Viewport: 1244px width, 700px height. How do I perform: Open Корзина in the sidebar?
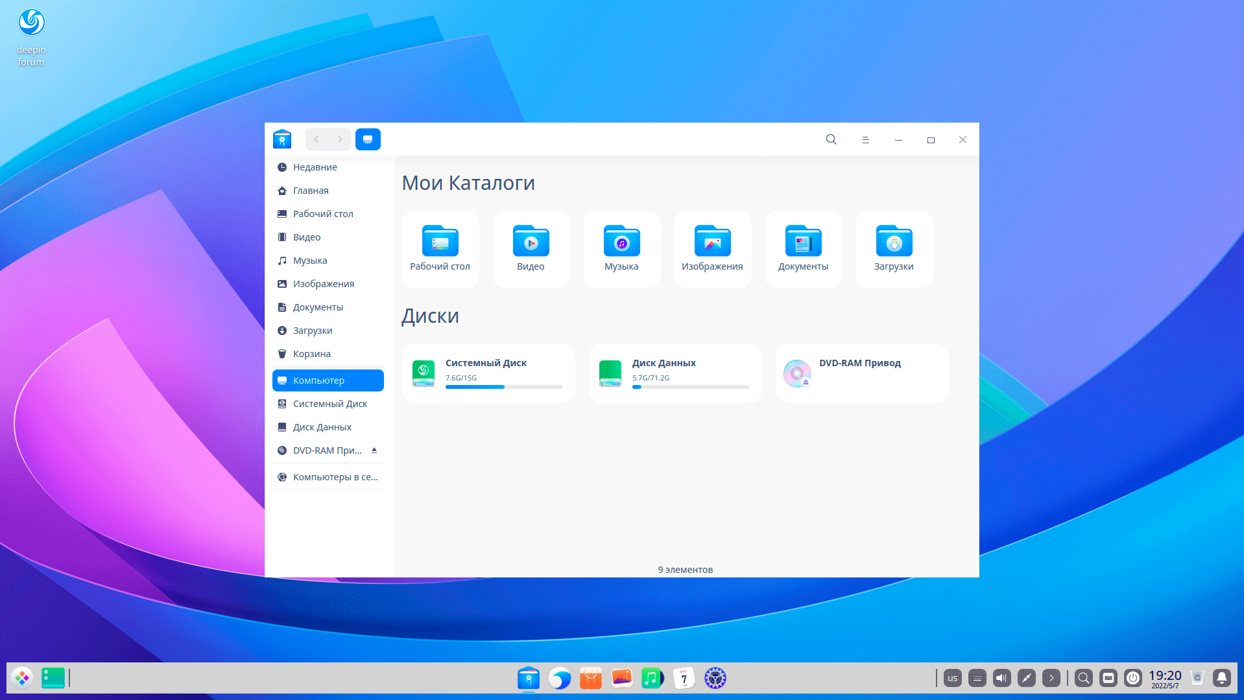[x=328, y=354]
